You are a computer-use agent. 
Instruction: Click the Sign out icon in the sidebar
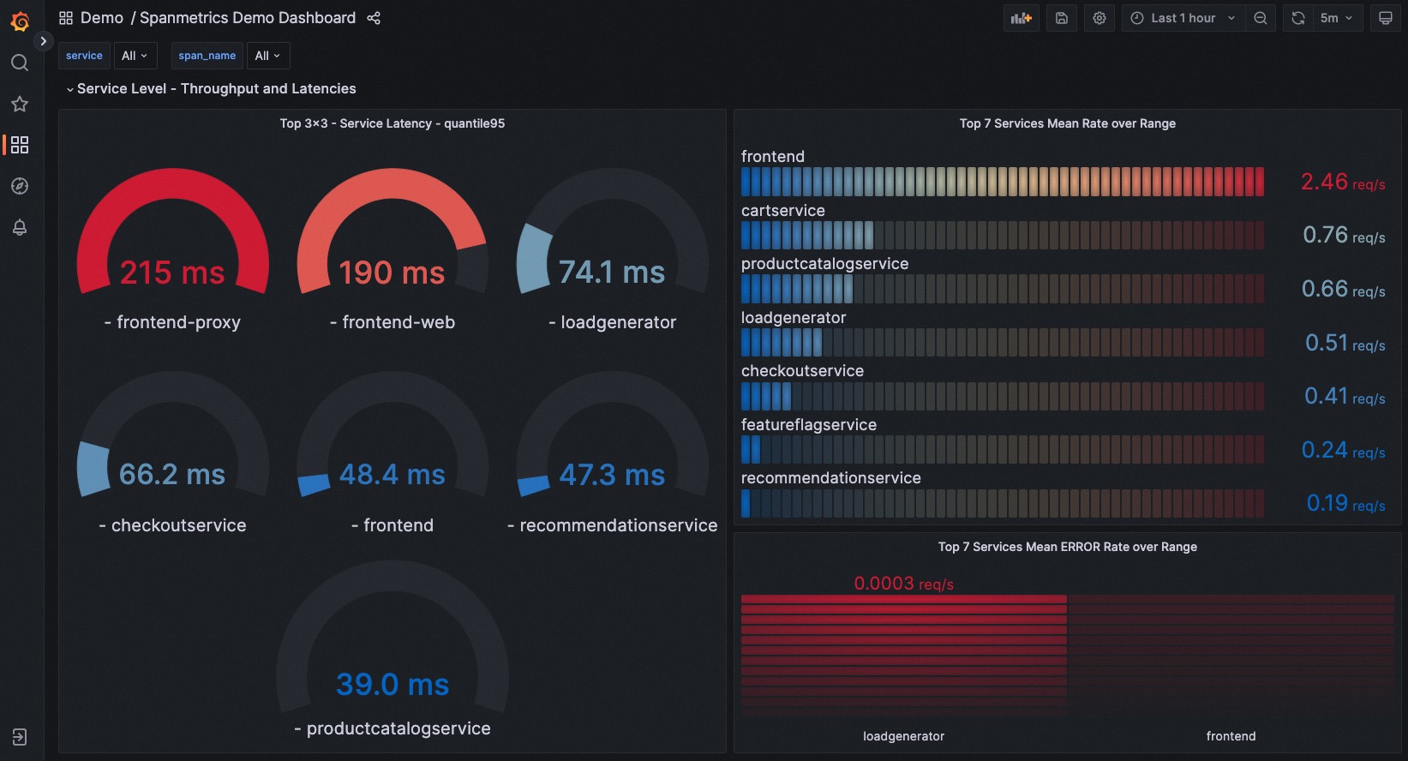click(20, 737)
